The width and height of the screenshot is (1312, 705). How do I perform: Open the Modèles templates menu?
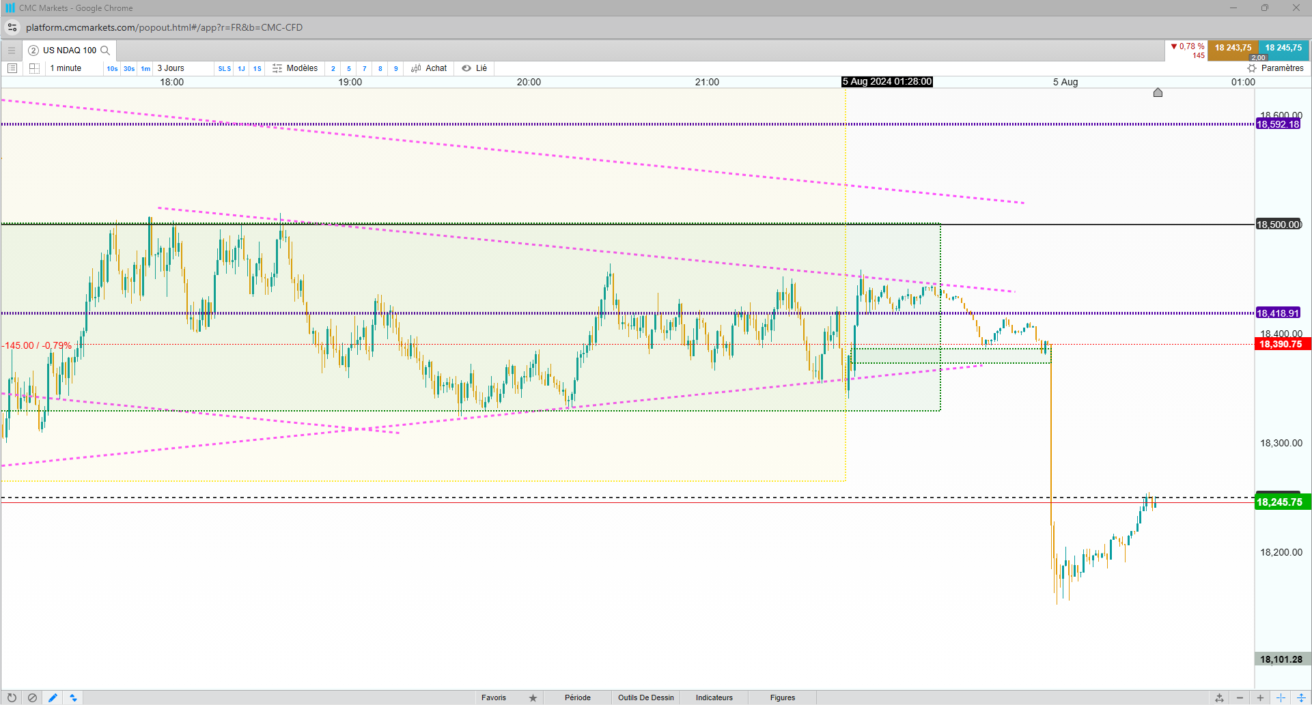coord(295,68)
